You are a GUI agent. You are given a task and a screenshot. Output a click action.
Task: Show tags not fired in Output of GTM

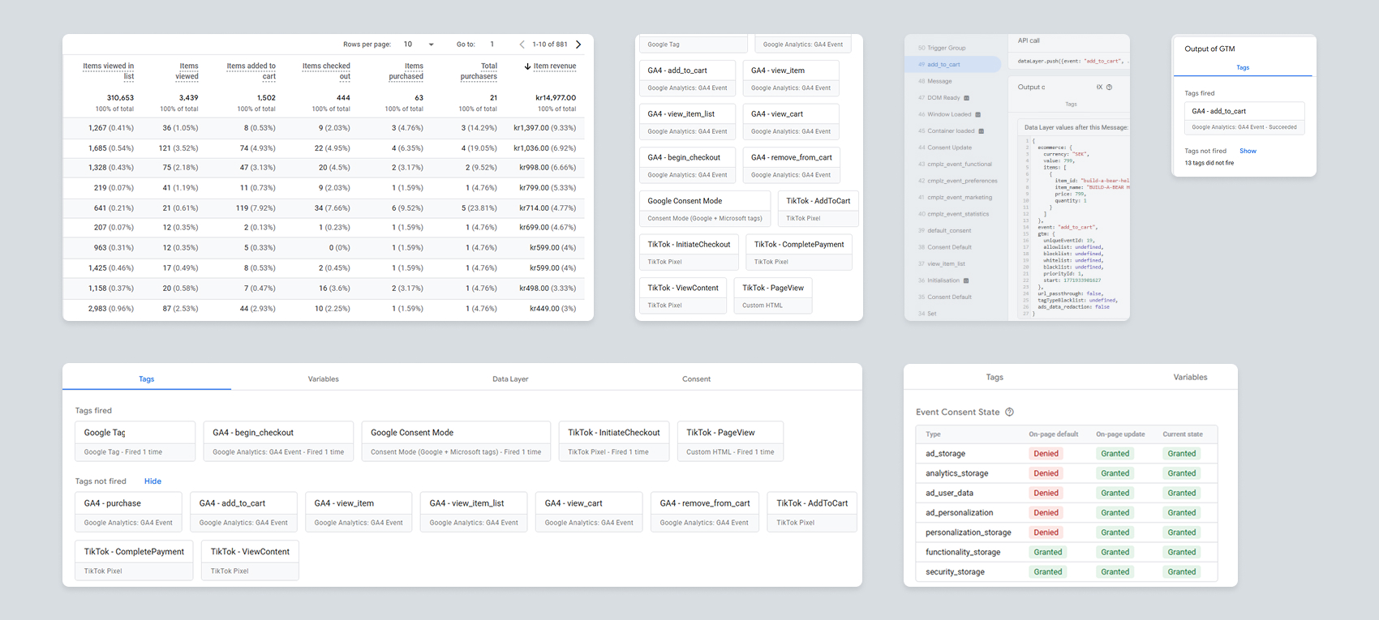tap(1248, 151)
